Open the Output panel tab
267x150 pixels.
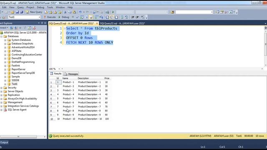(4, 142)
